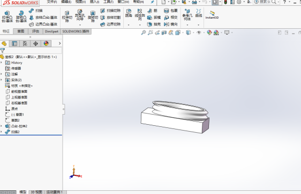Click the Curves (曲线) tool
The image size is (301, 194).
199,13
